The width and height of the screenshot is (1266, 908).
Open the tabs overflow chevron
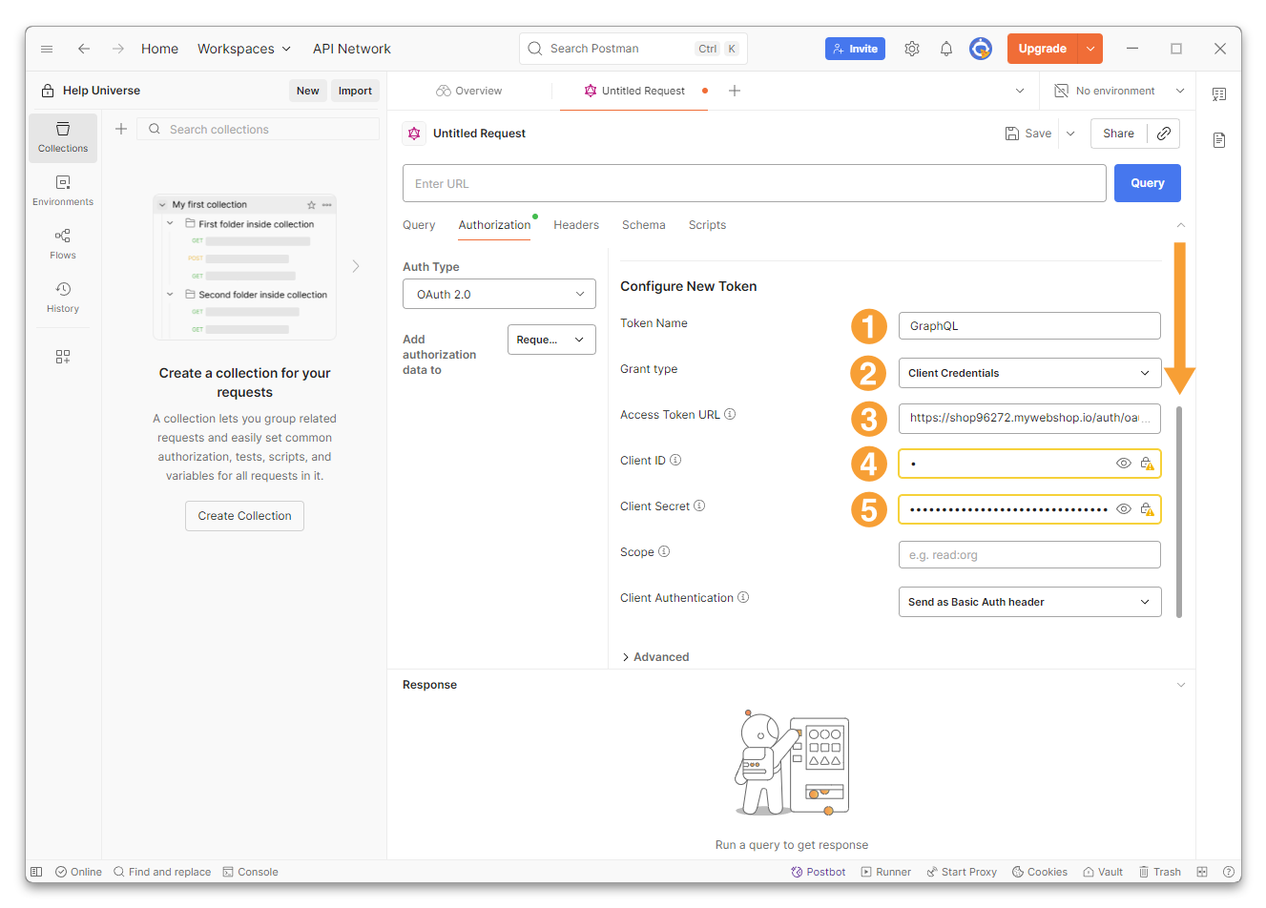click(1020, 91)
